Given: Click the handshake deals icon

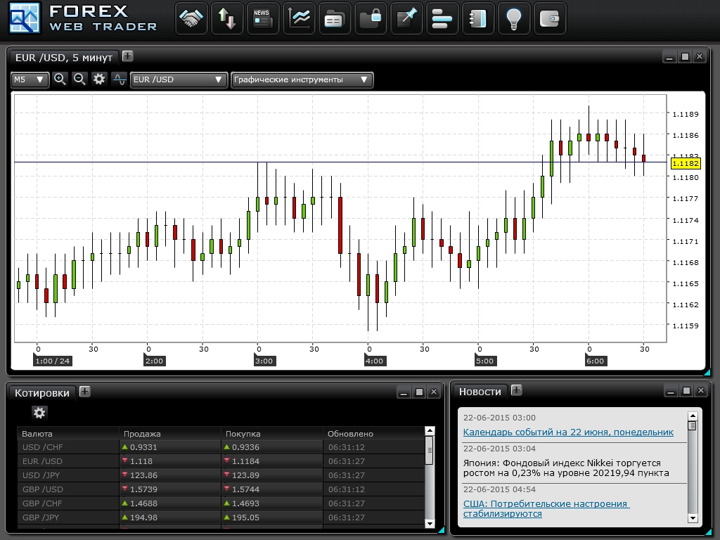Looking at the screenshot, I should click(191, 19).
